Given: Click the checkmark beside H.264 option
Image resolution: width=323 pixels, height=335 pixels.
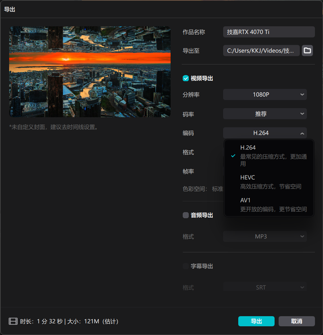Looking at the screenshot, I should (233, 155).
